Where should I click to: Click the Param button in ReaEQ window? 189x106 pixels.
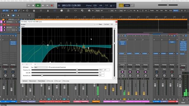click(x=100, y=24)
